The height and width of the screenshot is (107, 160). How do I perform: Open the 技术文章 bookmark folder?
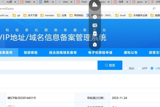[x=30, y=16]
